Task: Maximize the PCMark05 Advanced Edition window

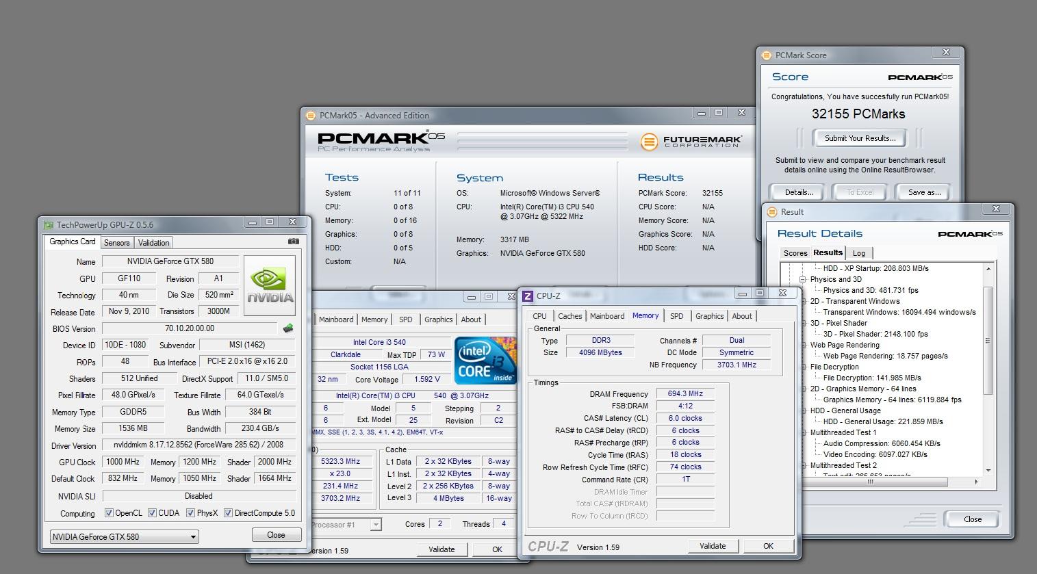Action: [718, 112]
